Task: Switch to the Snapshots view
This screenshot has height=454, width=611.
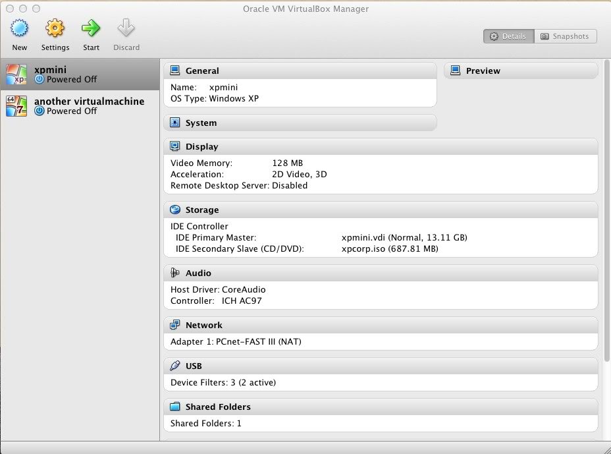Action: [566, 36]
